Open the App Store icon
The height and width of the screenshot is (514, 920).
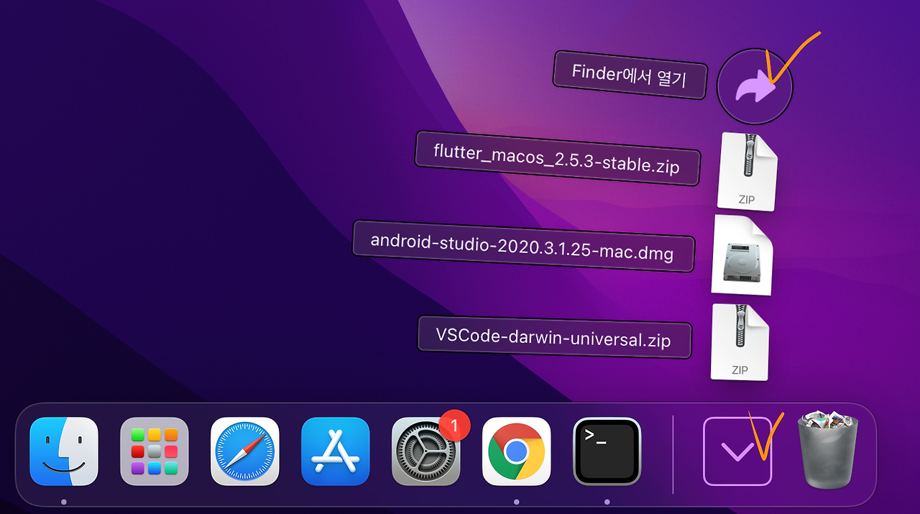coord(336,451)
